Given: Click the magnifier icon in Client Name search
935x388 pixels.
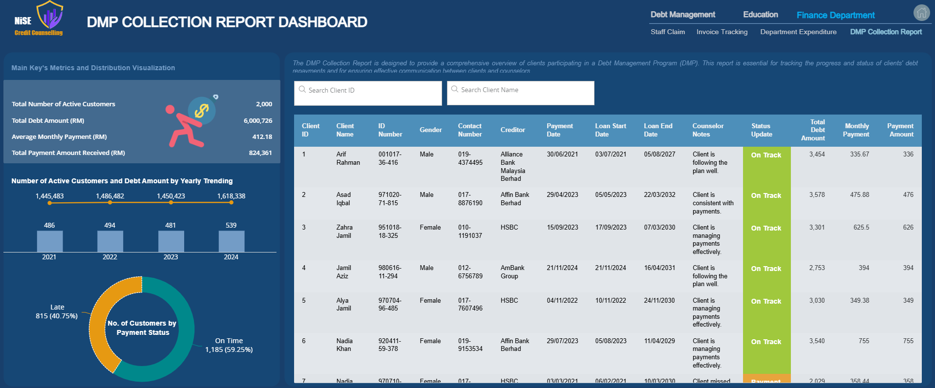Looking at the screenshot, I should 455,89.
